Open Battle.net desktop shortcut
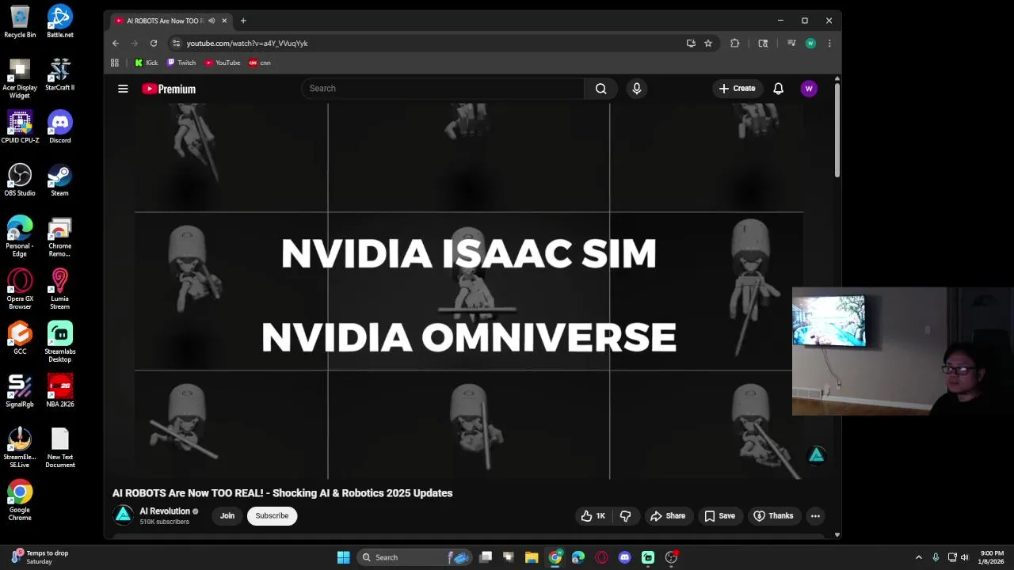Viewport: 1014px width, 570px height. click(59, 21)
